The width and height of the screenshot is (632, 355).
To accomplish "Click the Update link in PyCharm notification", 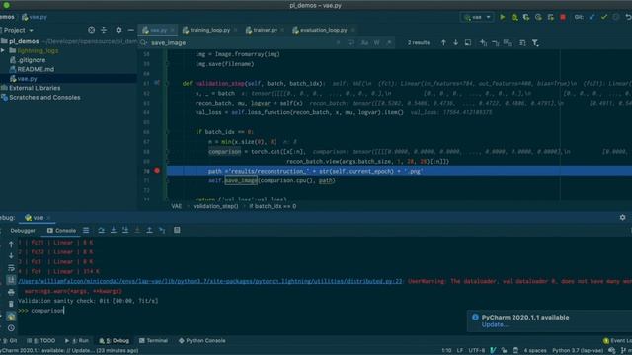I will [x=494, y=324].
